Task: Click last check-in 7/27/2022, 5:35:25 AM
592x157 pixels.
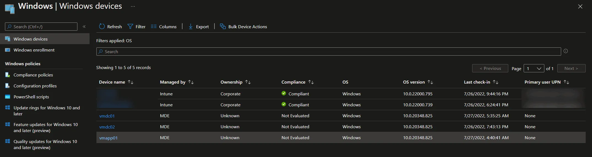Action: pos(486,116)
